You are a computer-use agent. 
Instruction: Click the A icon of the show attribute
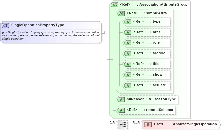tap(128, 75)
